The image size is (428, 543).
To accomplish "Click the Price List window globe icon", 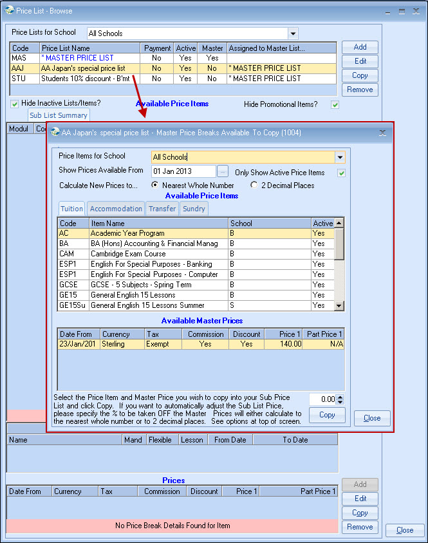I will pos(9,10).
